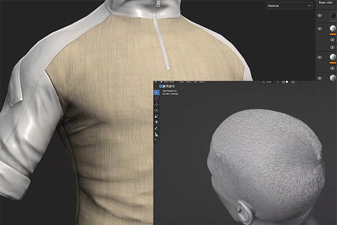
Task: Select the Scale tool
Action: [157, 116]
